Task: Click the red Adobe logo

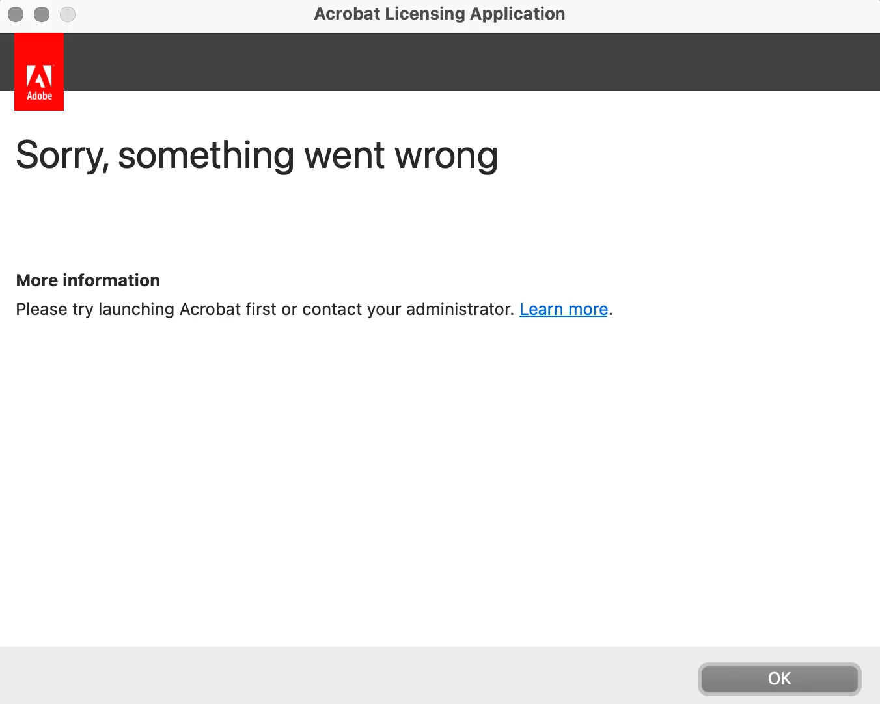Action: (x=39, y=72)
